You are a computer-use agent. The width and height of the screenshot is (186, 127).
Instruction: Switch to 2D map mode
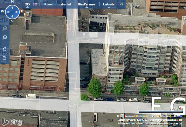(27, 4)
